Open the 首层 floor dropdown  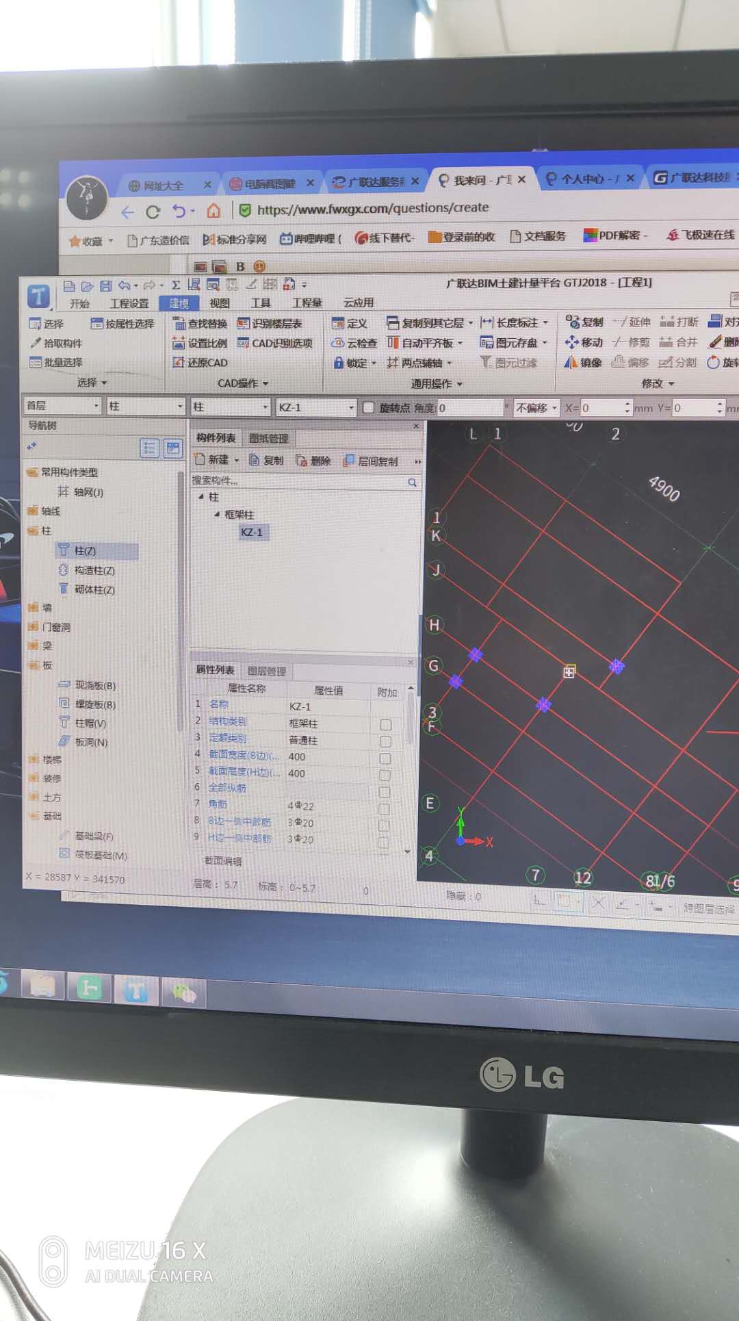[x=96, y=406]
